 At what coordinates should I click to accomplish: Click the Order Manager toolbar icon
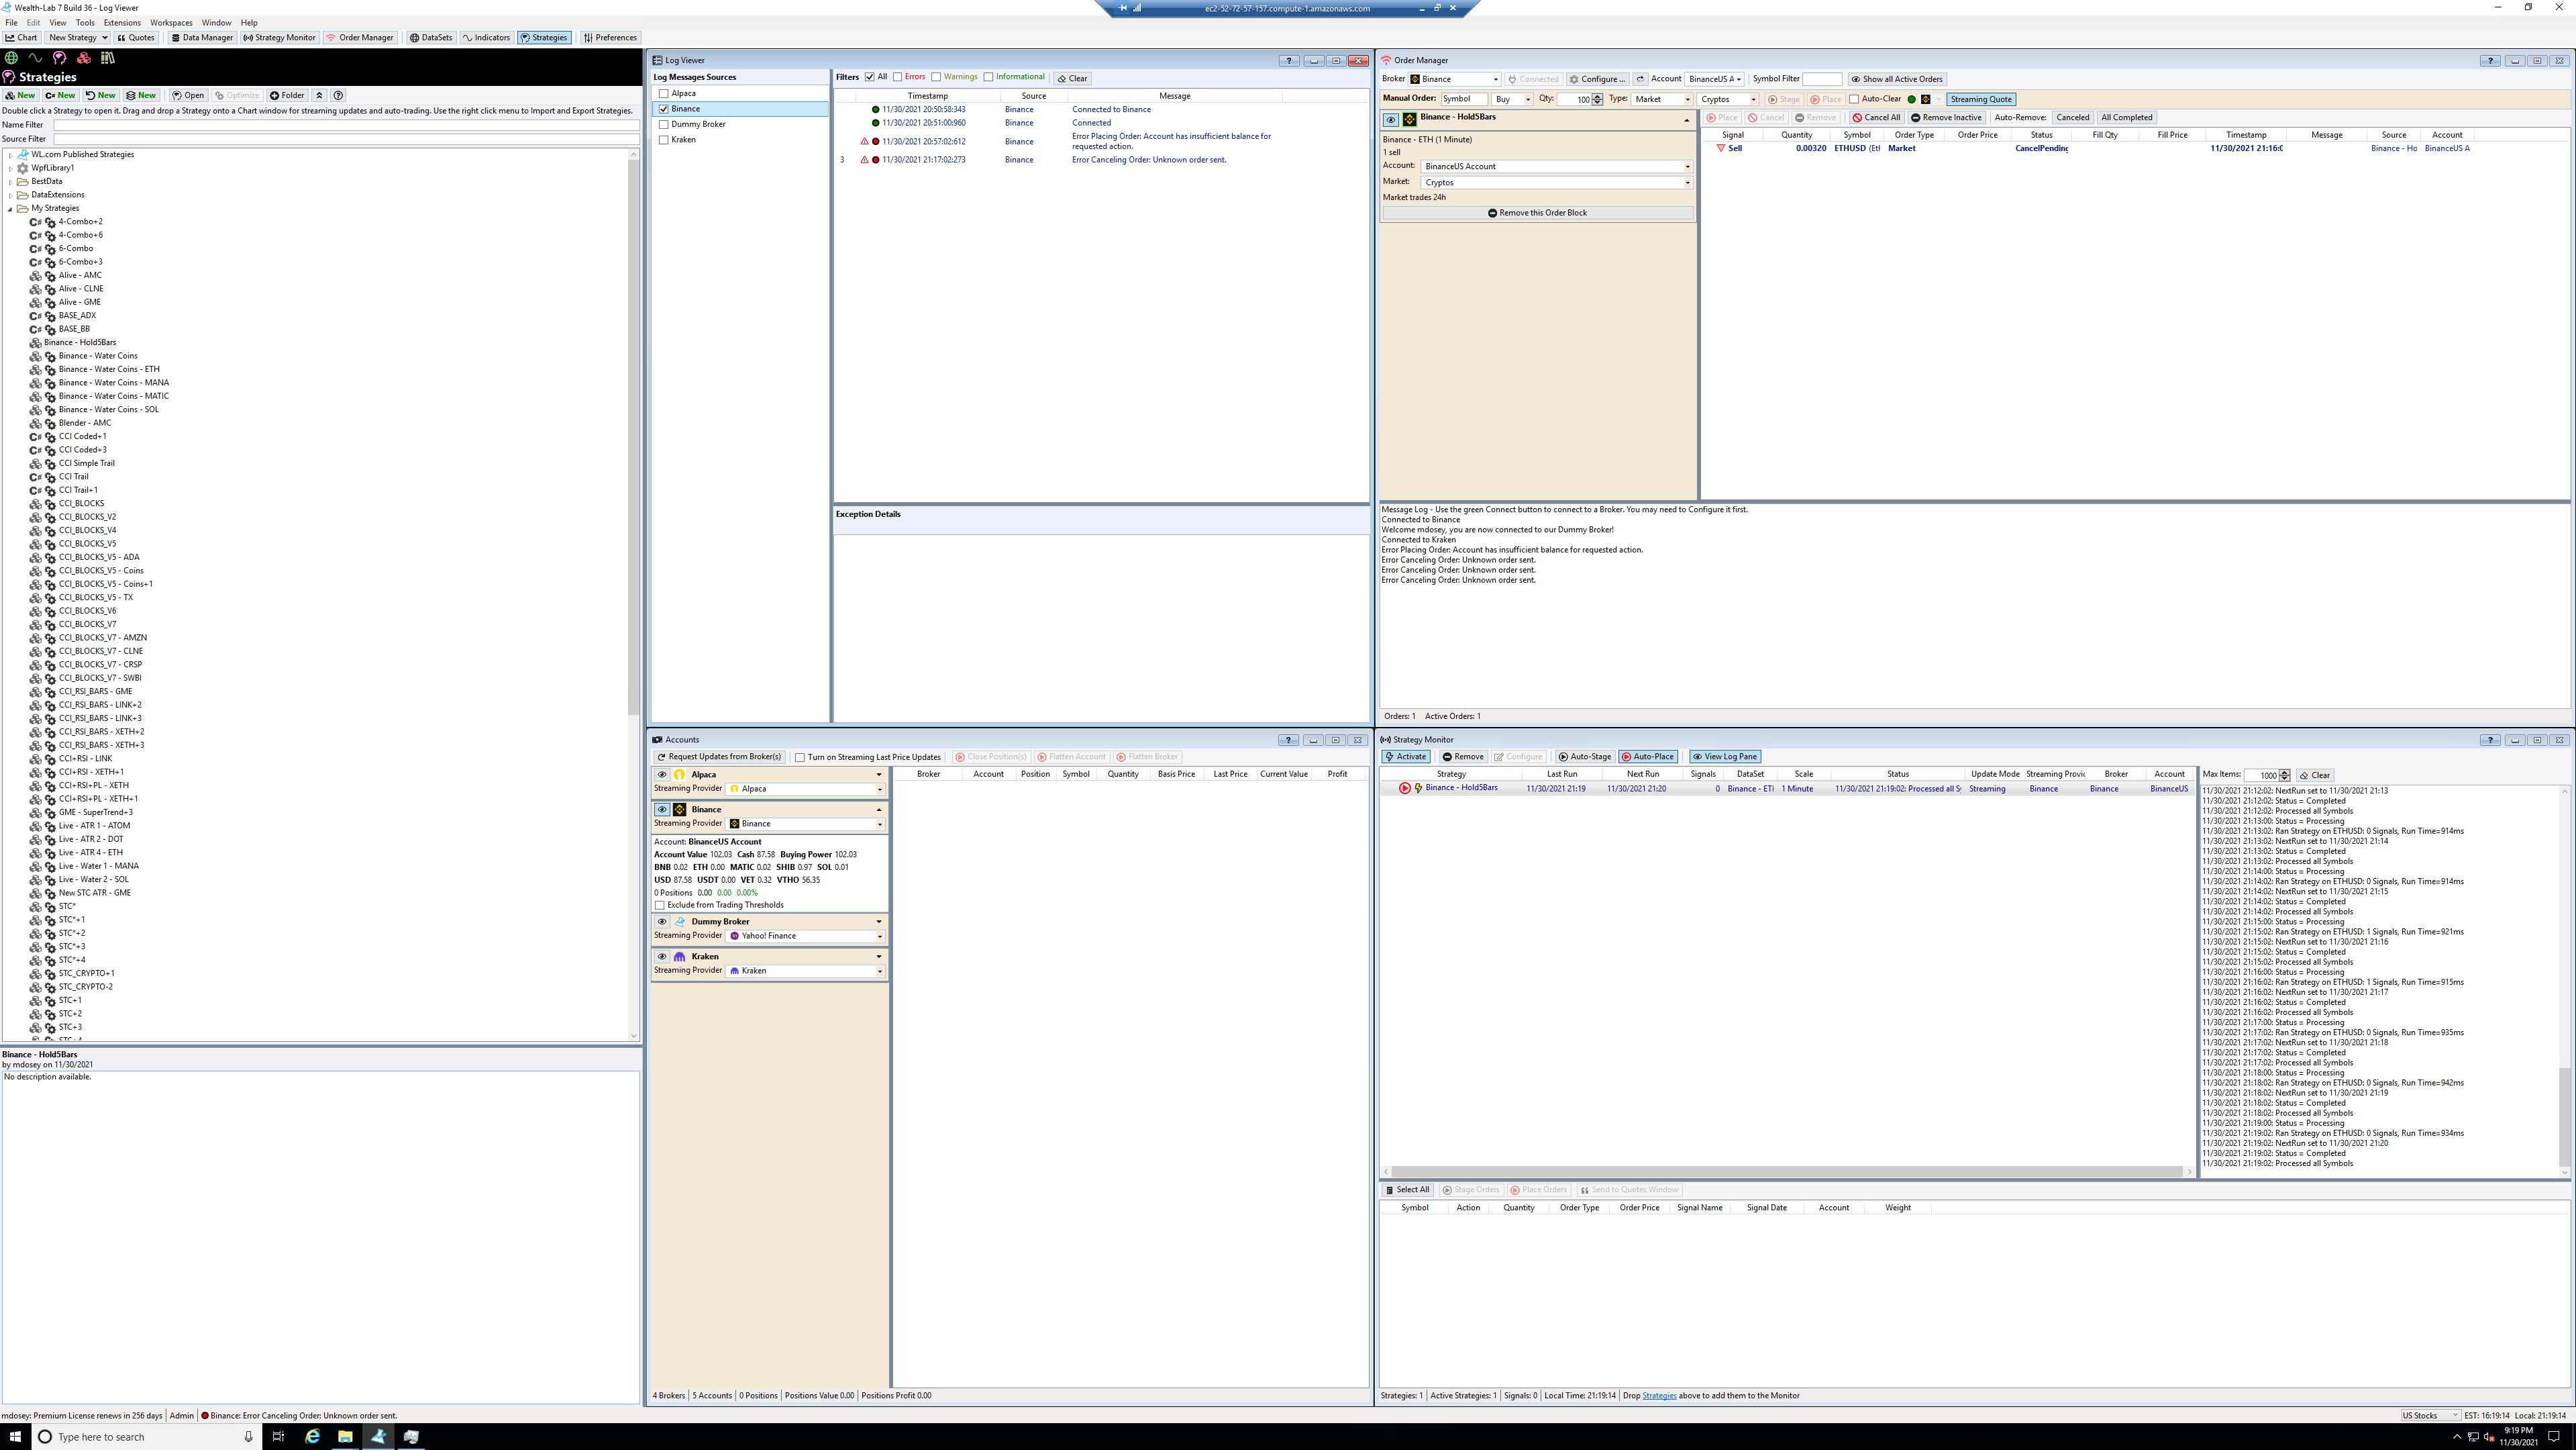359,37
